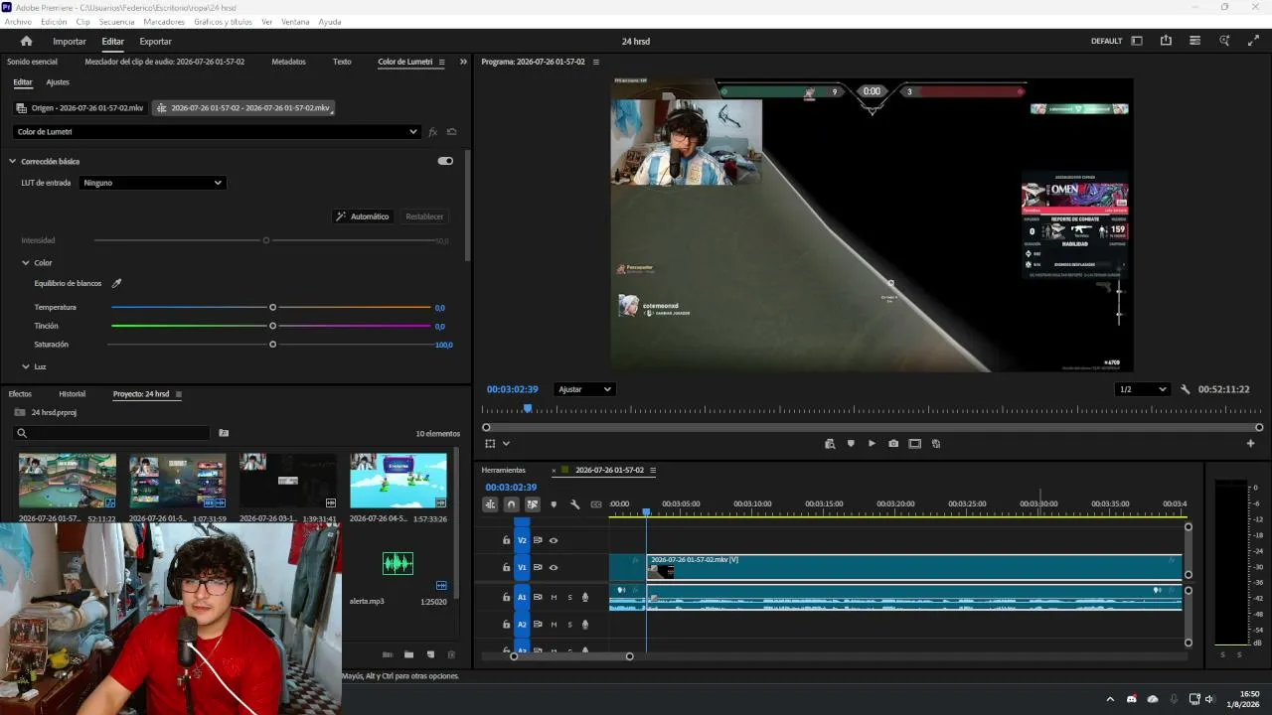The image size is (1272, 715).
Task: Play the sequence in Program monitor
Action: pyautogui.click(x=872, y=444)
